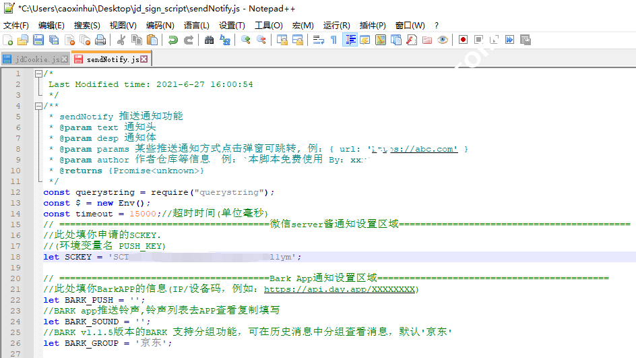Open Function List icon

tap(412, 40)
